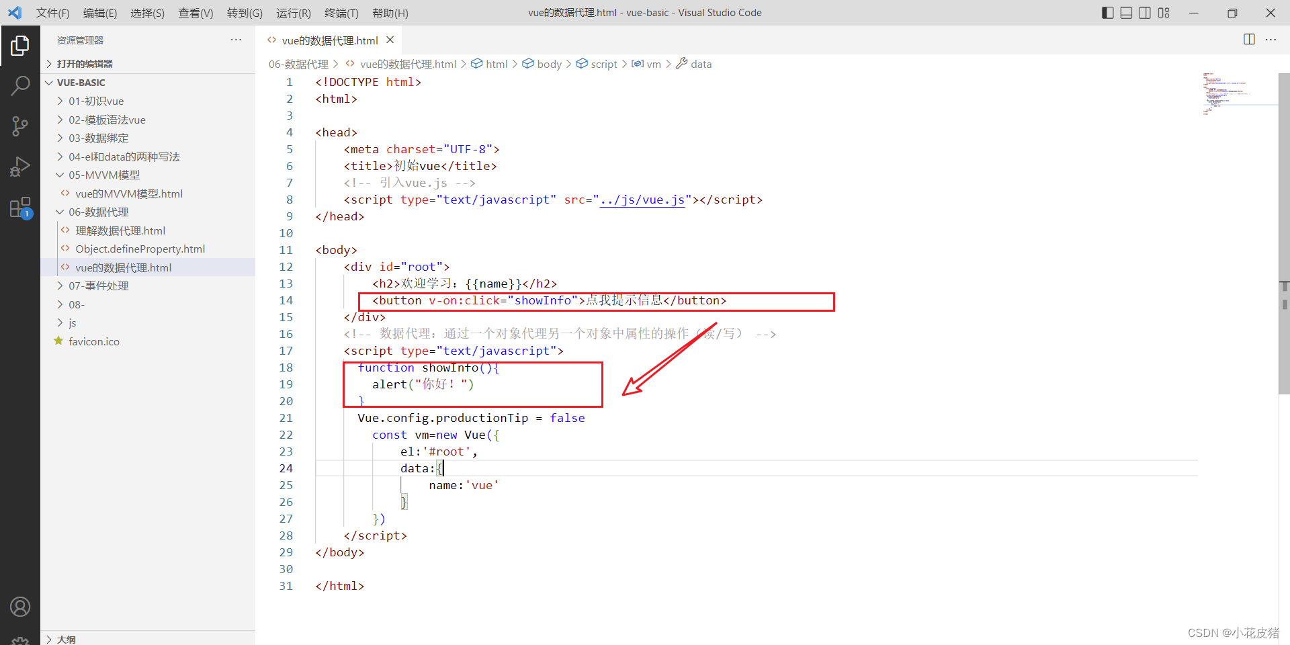Open the 帮助(H) menu
This screenshot has width=1290, height=645.
(x=390, y=13)
